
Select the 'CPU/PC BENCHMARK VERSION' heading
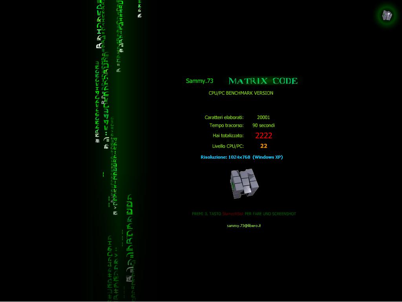(x=241, y=93)
